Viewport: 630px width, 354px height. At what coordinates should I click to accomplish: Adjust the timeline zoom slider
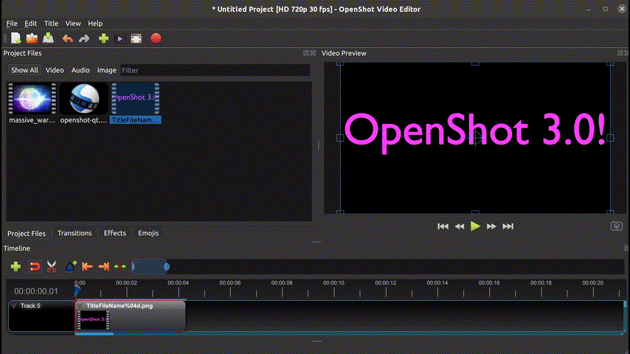point(150,266)
